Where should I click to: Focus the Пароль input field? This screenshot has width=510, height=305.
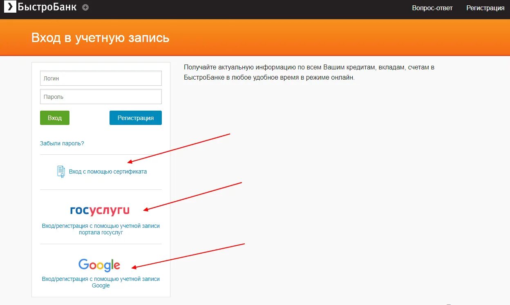(101, 97)
